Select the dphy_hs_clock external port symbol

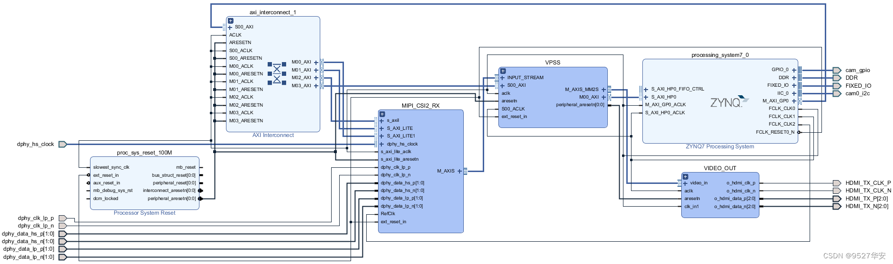[63, 144]
